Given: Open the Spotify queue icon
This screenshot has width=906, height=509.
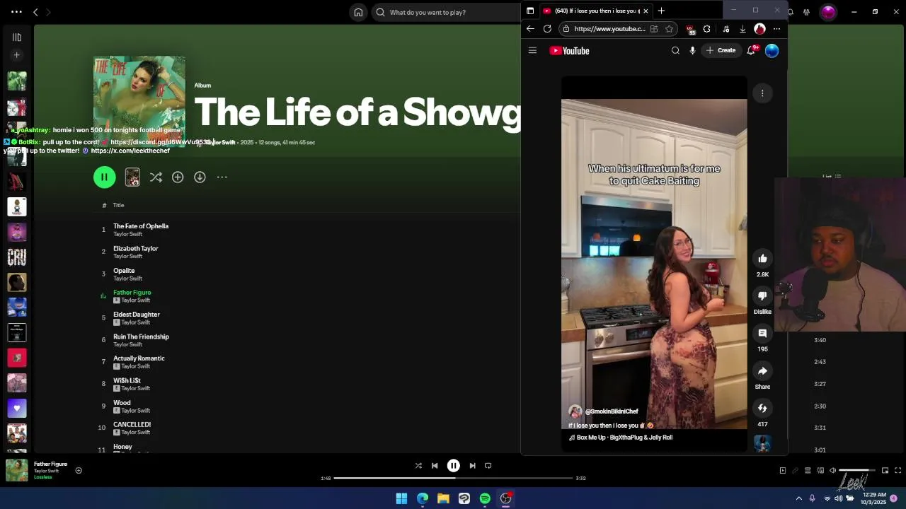Looking at the screenshot, I should point(808,470).
